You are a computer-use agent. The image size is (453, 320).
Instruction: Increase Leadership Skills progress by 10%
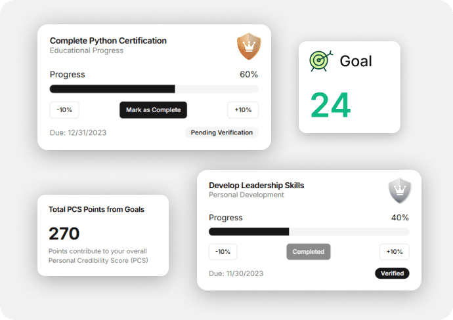(x=395, y=252)
